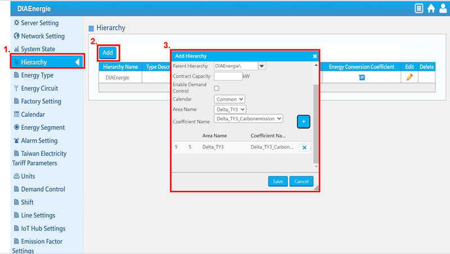This screenshot has width=450, height=254.
Task: Click the Delta_TY3 area name cell
Action: 213,147
